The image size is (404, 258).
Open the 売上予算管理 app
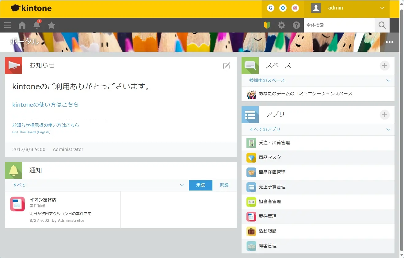tap(318, 187)
